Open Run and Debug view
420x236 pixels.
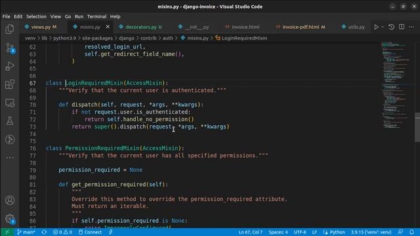[10, 66]
